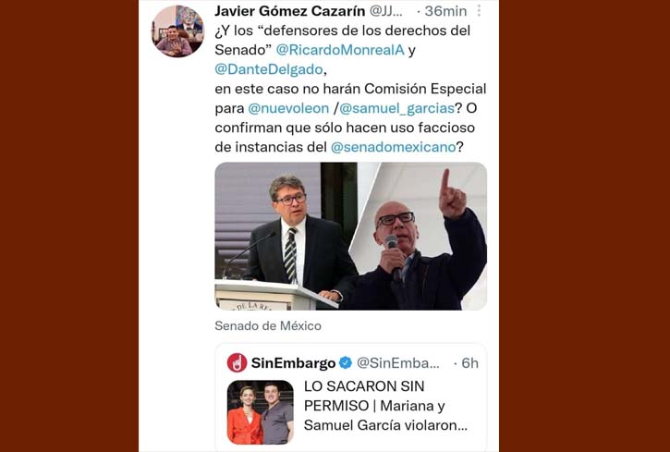Screen dimensions: 670x452
Task: View the photo of man at podium
Action: pyautogui.click(x=286, y=237)
